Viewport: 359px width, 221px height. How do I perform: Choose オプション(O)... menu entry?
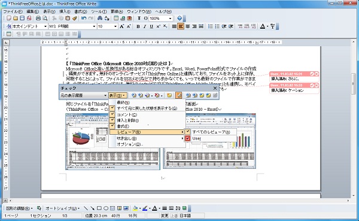tap(147, 144)
